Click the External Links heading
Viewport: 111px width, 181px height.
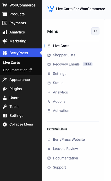point(57,129)
